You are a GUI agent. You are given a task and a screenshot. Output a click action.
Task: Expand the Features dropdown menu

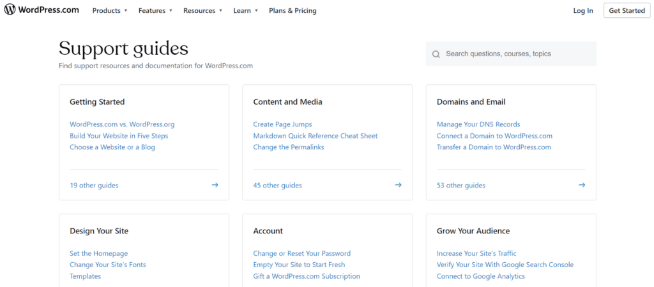155,11
